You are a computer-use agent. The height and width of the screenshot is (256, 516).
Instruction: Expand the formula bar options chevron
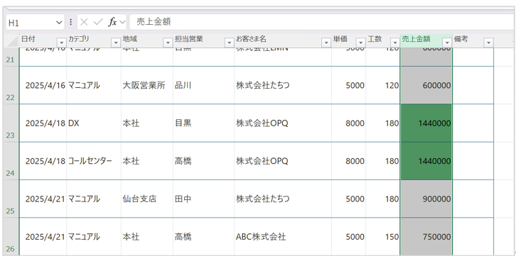tap(122, 22)
